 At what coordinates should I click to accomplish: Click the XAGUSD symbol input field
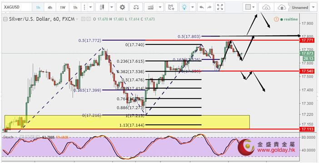pyautogui.click(x=17, y=8)
